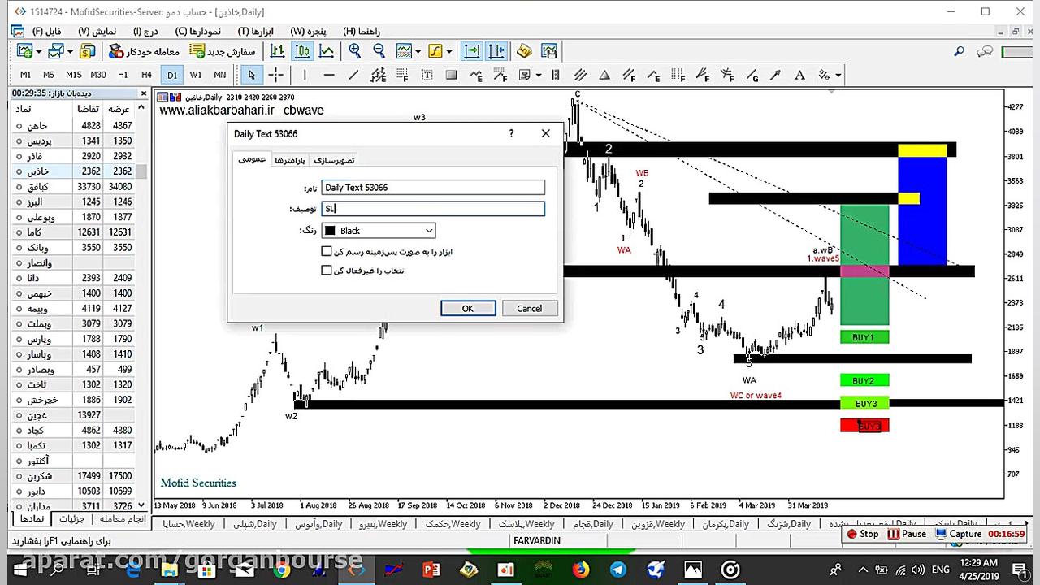
Task: Open the arrows and symbols dropdown arrow
Action: [838, 75]
